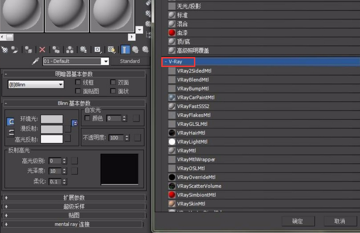360x233 pixels.
Task: Open the (B)Blinn shader type dropdown
Action: tap(36, 85)
